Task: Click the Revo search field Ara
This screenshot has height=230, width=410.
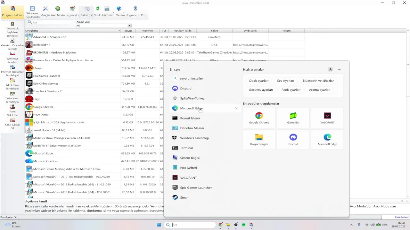Action: pyautogui.click(x=50, y=22)
